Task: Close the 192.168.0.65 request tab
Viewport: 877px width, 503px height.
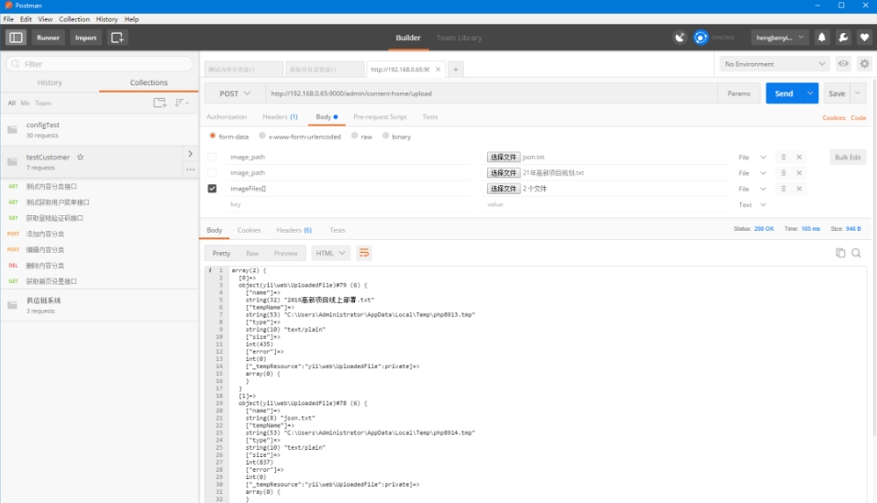Action: tap(438, 70)
